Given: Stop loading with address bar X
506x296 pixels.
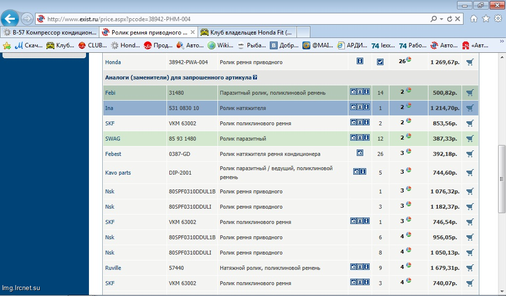Looking at the screenshot, I should pos(458,19).
